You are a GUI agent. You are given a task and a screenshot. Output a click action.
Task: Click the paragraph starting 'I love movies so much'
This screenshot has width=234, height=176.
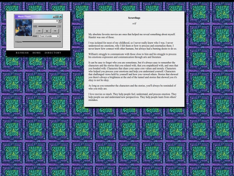[132, 97]
